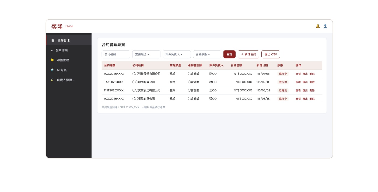
Task: Click the 匯出 CSV button
Action: (x=271, y=54)
